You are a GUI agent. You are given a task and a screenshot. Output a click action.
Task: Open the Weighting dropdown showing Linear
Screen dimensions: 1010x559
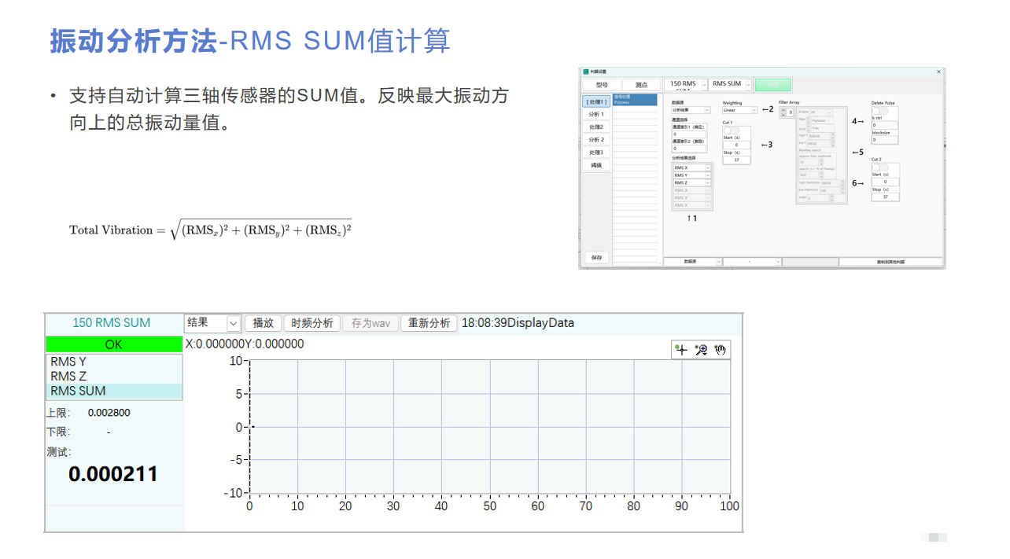point(739,111)
